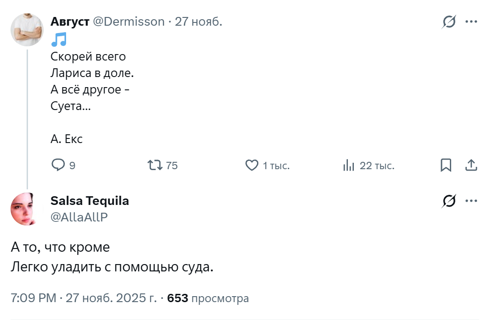The width and height of the screenshot is (492, 320).
Task: Click the Grok icon on Salsa Tequila's reply
Action: pos(449,201)
